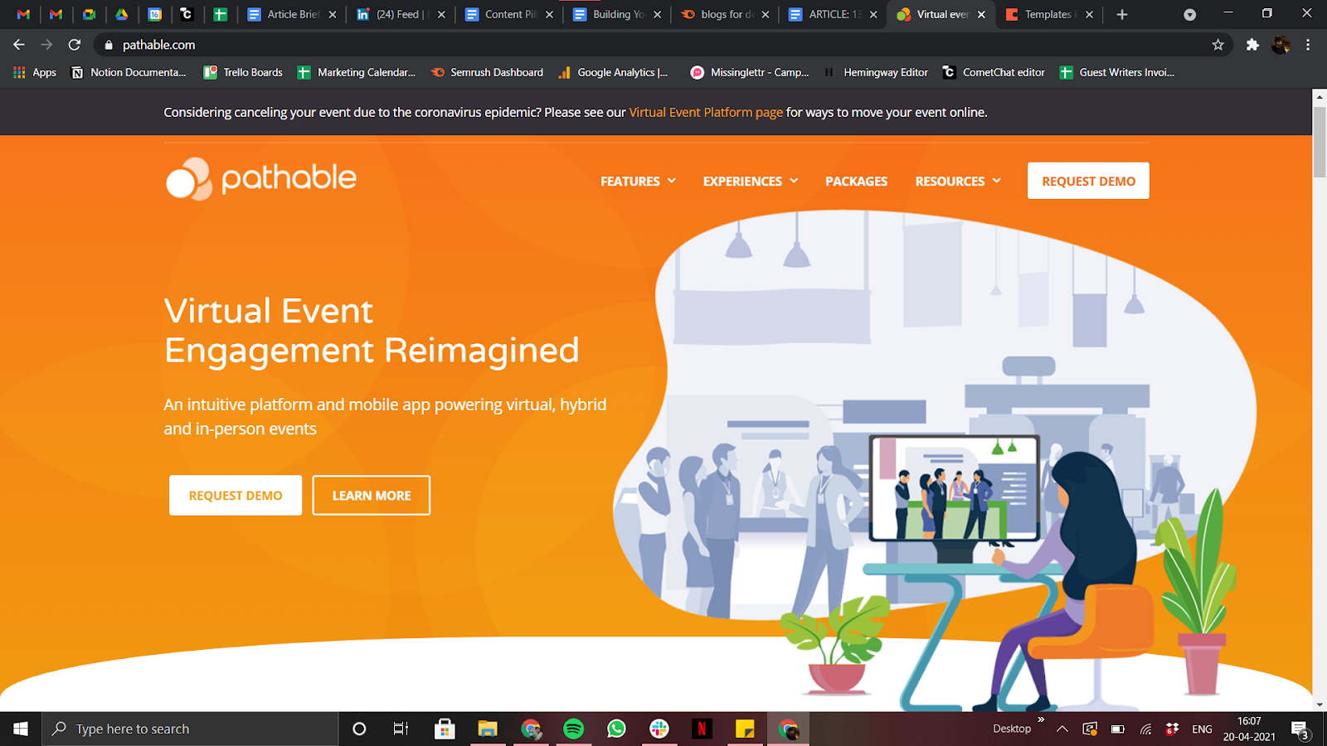Expand the RESOURCES navigation dropdown
This screenshot has width=1327, height=746.
pos(958,181)
